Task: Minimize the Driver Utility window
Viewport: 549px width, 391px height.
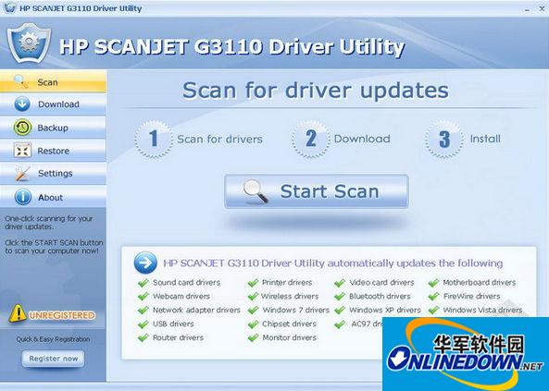Action: coord(528,9)
